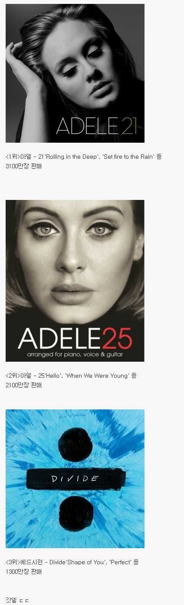
Task: Click the '1300만장 판매' sales text
Action: point(24,572)
